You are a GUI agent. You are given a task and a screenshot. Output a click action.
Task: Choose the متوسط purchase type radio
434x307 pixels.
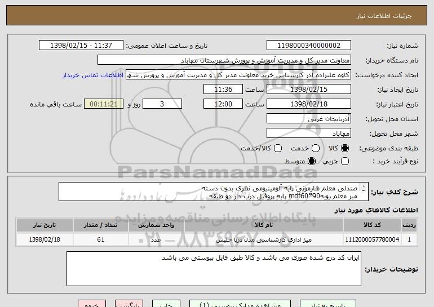click(311, 161)
